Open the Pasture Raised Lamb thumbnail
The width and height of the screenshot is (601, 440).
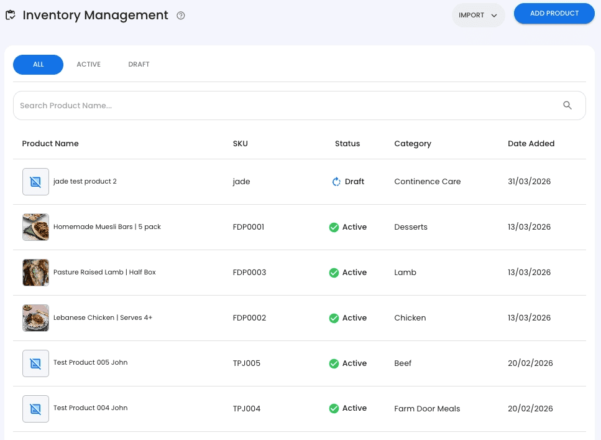coord(35,273)
